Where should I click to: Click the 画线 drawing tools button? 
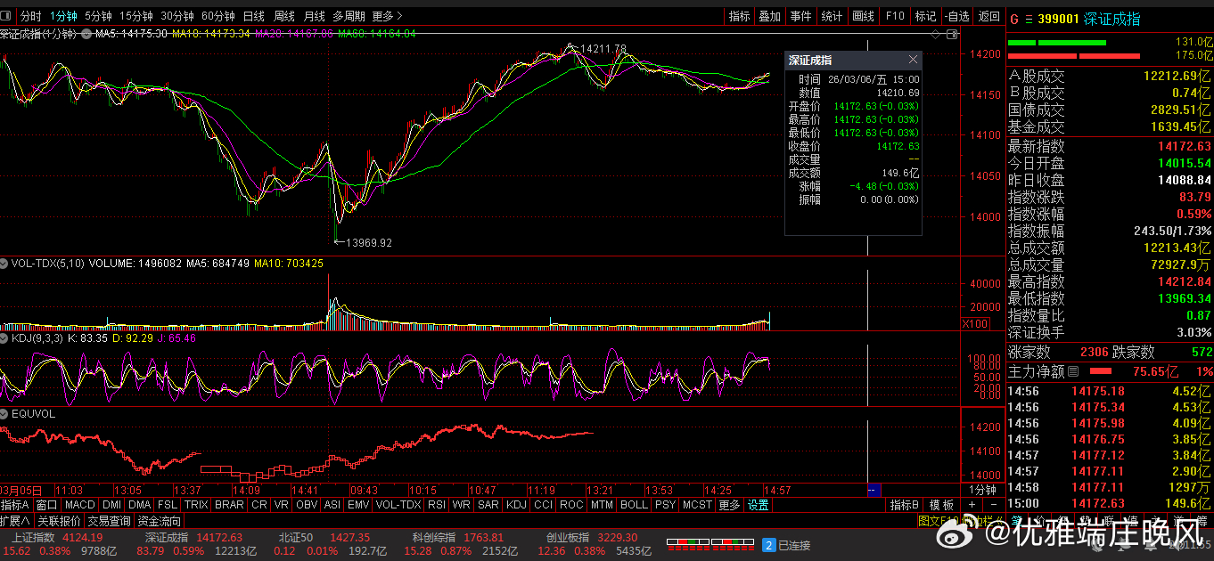click(863, 16)
